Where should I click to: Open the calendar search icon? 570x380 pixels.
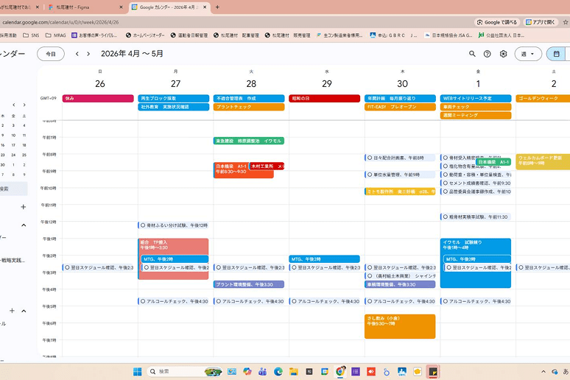pyautogui.click(x=472, y=54)
